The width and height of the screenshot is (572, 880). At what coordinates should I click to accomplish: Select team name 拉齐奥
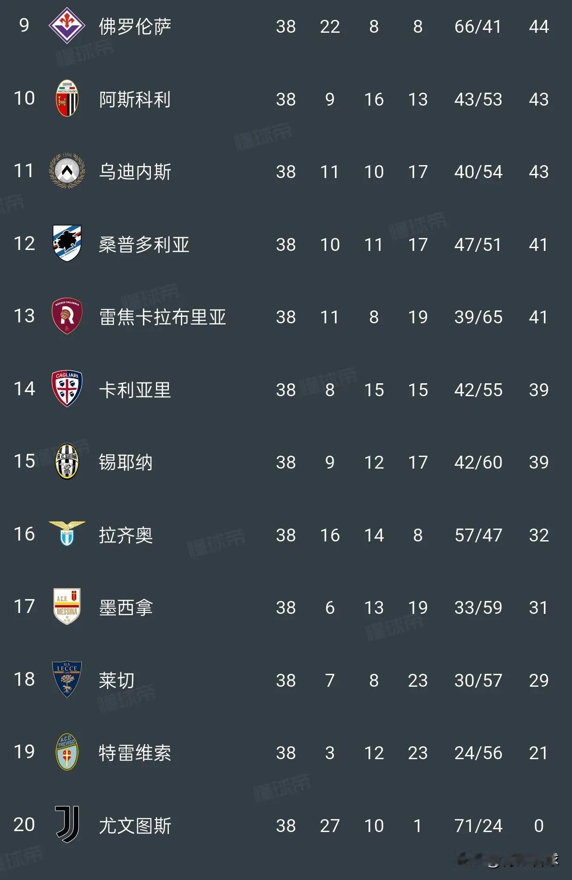(x=125, y=535)
